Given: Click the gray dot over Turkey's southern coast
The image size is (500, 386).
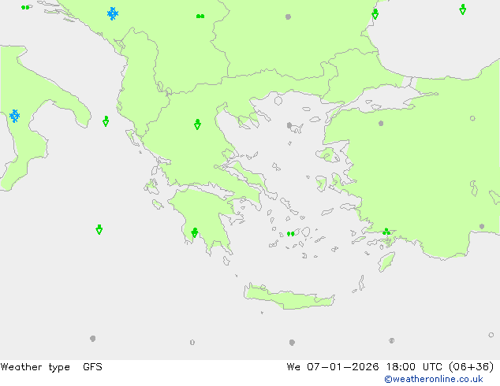Looking at the screenshot, I should [x=482, y=226].
